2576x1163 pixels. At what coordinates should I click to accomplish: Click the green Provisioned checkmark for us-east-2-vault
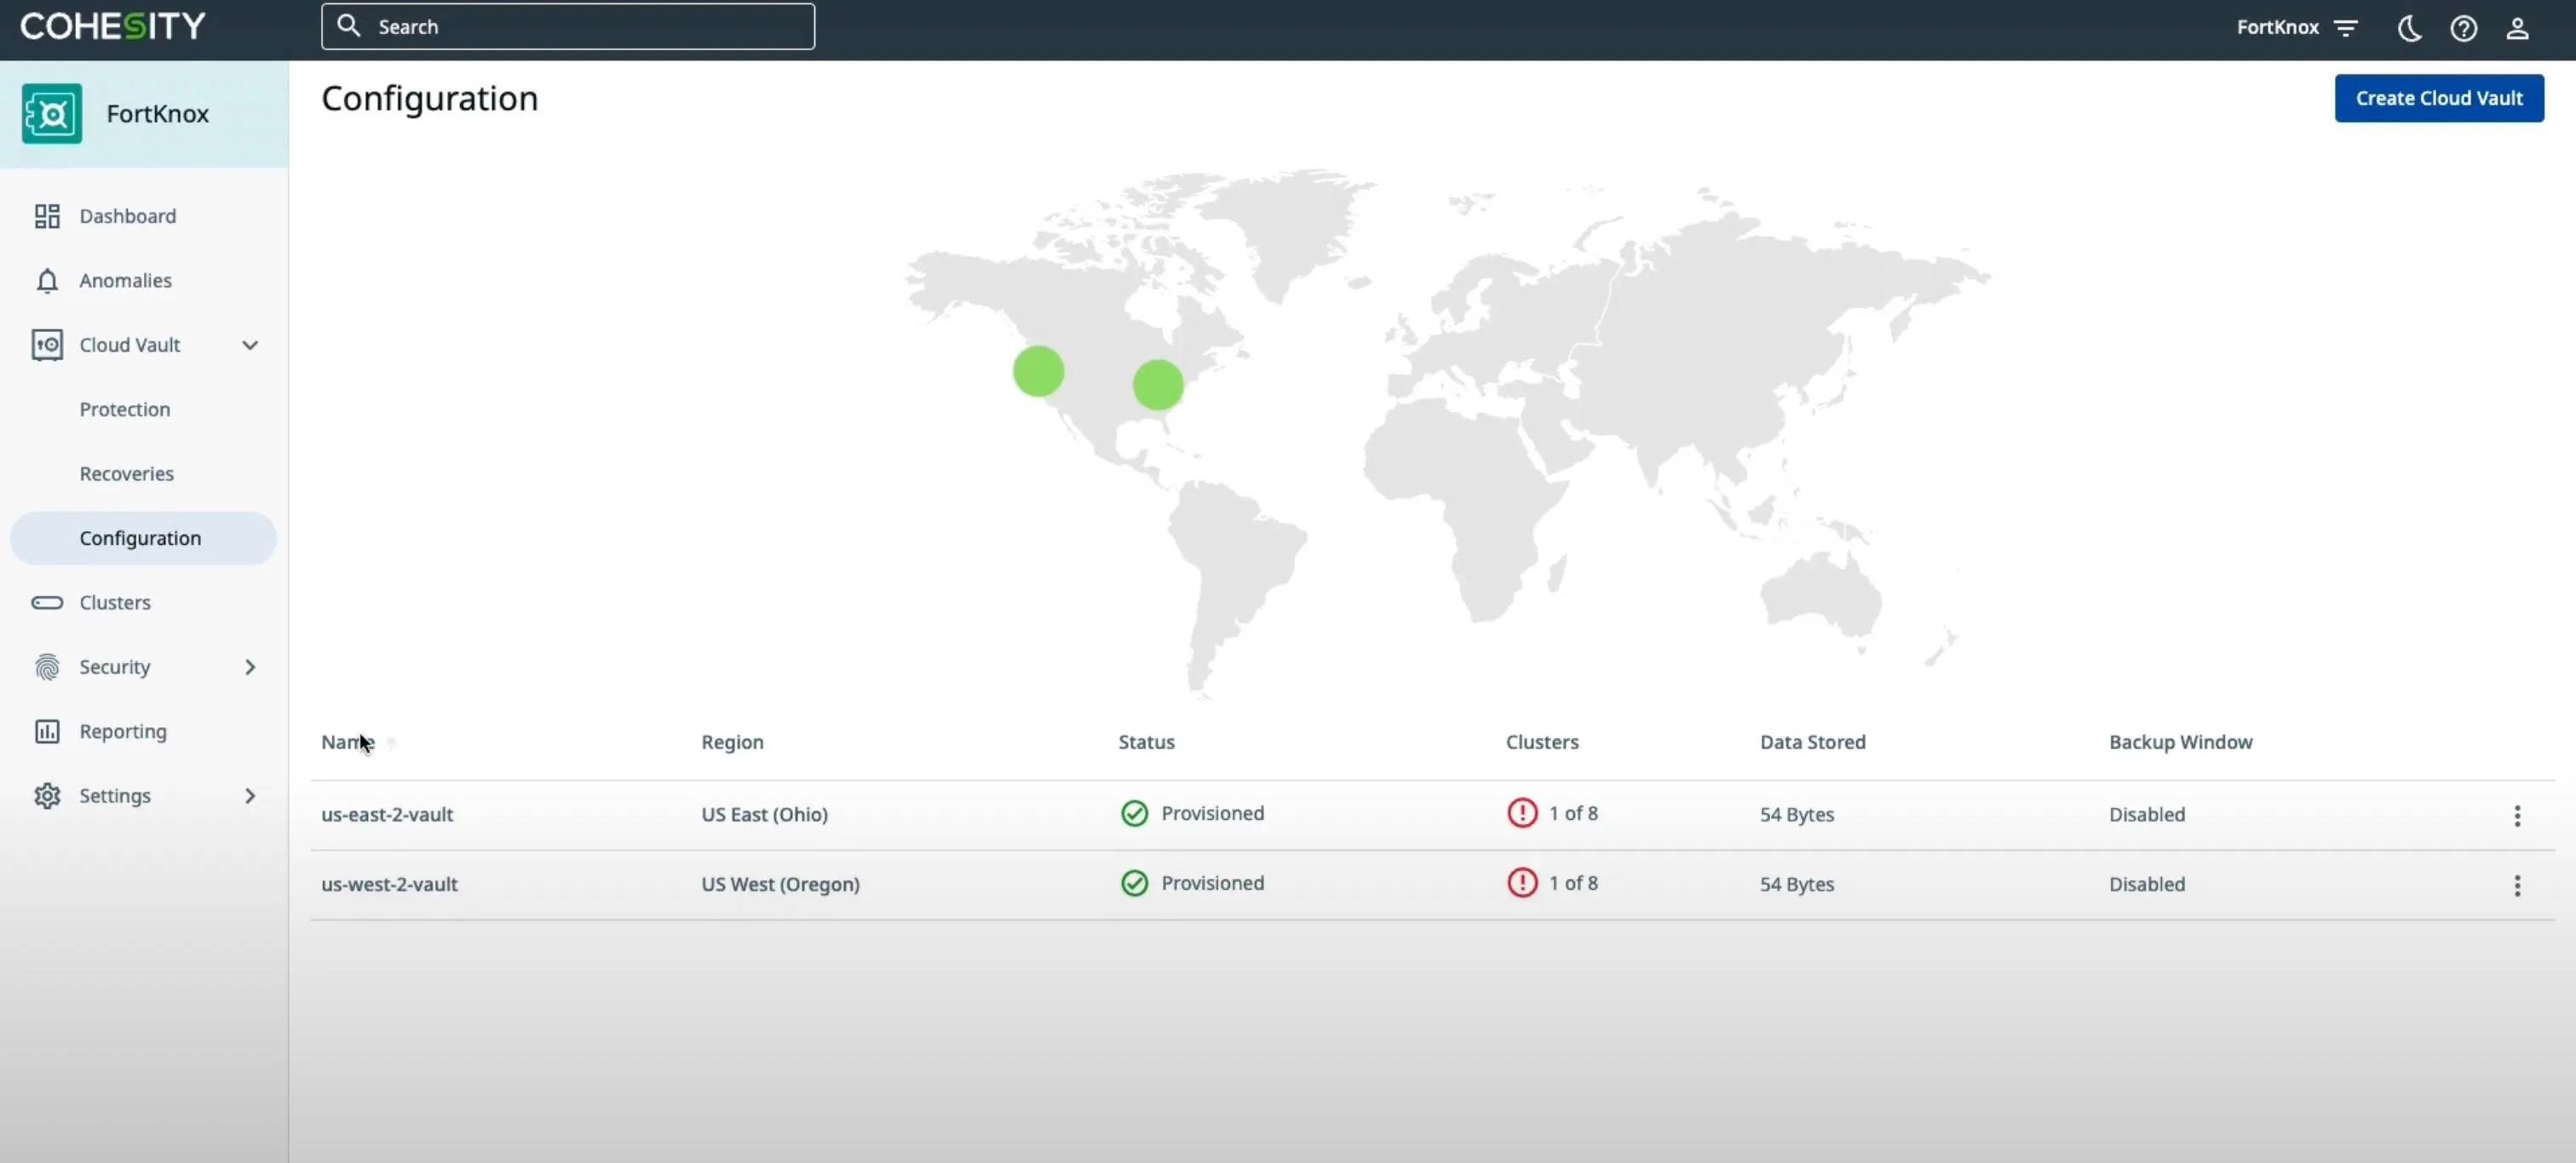[x=1134, y=813]
